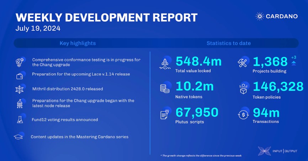Click the coin stack icon for Native tokens
This screenshot has width=308, height=161.
click(x=165, y=88)
